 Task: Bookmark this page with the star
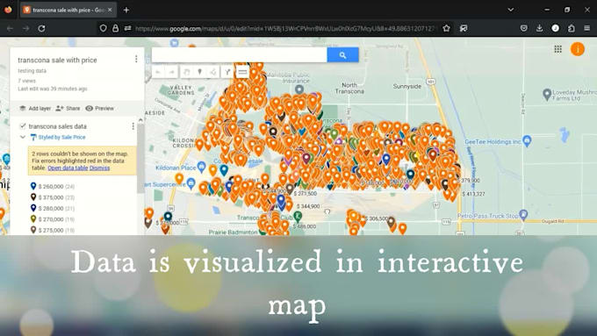(x=446, y=28)
